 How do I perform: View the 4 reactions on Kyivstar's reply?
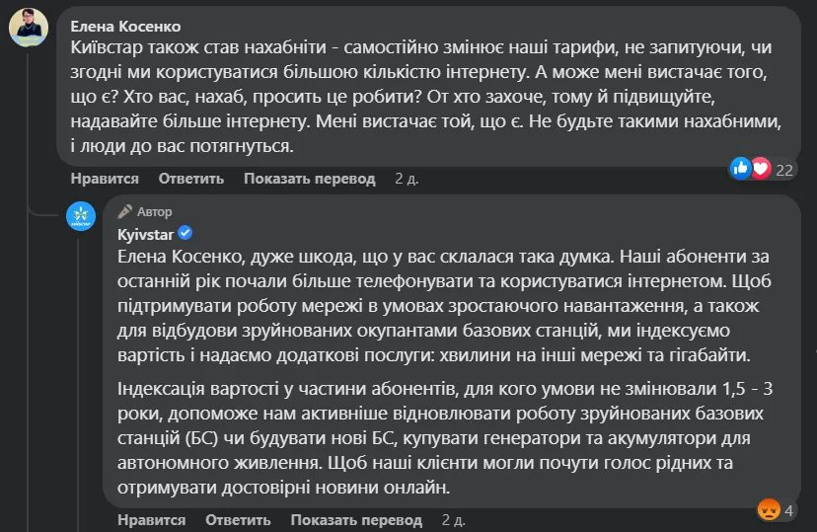[789, 509]
